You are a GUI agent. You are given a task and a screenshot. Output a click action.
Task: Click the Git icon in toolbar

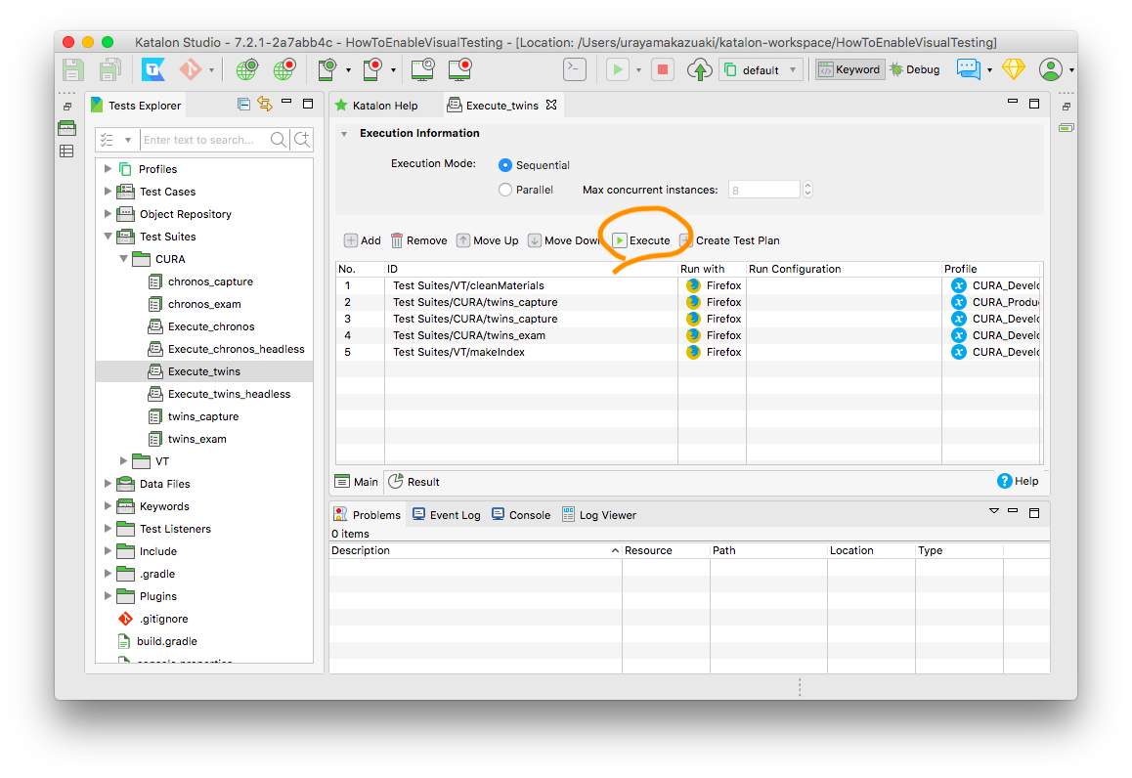click(191, 70)
